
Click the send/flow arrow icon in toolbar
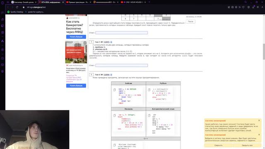240,7
